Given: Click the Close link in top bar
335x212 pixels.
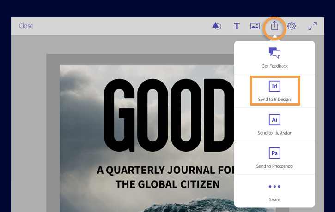Looking at the screenshot, I should pos(26,26).
